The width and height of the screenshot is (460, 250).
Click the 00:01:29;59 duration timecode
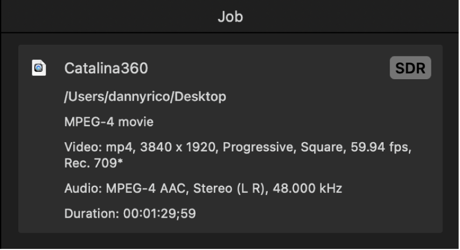click(159, 213)
